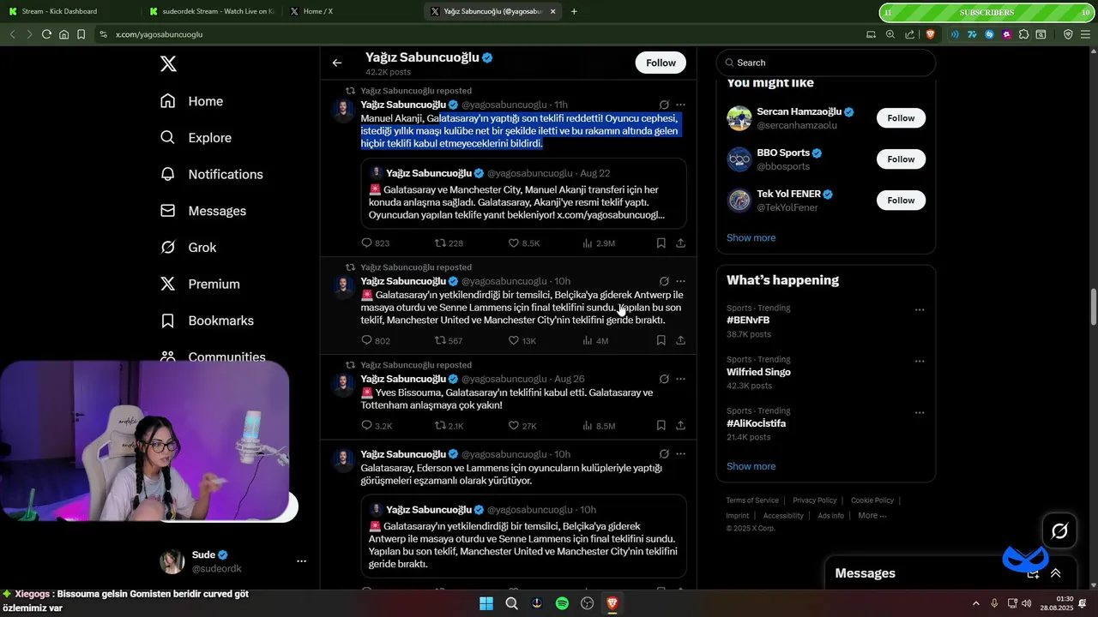Open more menu on the Yves Bissouma post
Screen dimensions: 1098x617
tap(680, 379)
